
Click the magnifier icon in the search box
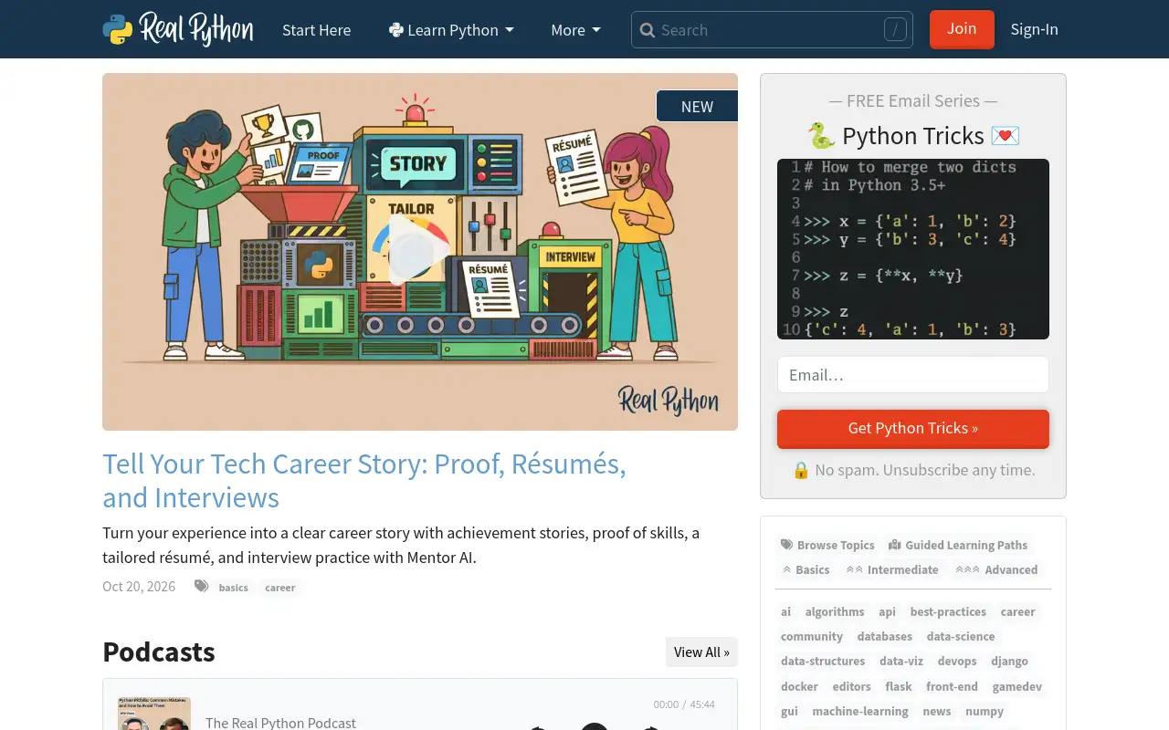tap(648, 30)
